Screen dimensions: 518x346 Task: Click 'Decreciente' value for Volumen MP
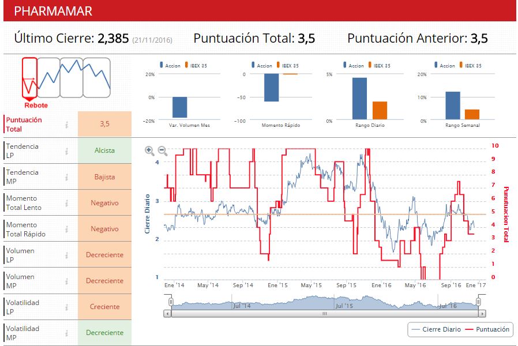coord(105,281)
